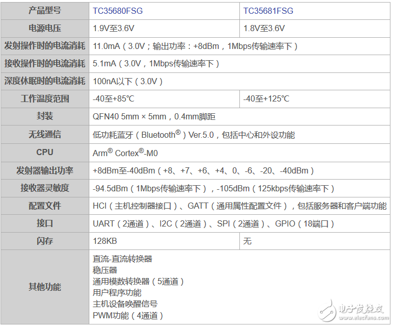Select the 发射操作时的电流消耗 label

[x=45, y=46]
